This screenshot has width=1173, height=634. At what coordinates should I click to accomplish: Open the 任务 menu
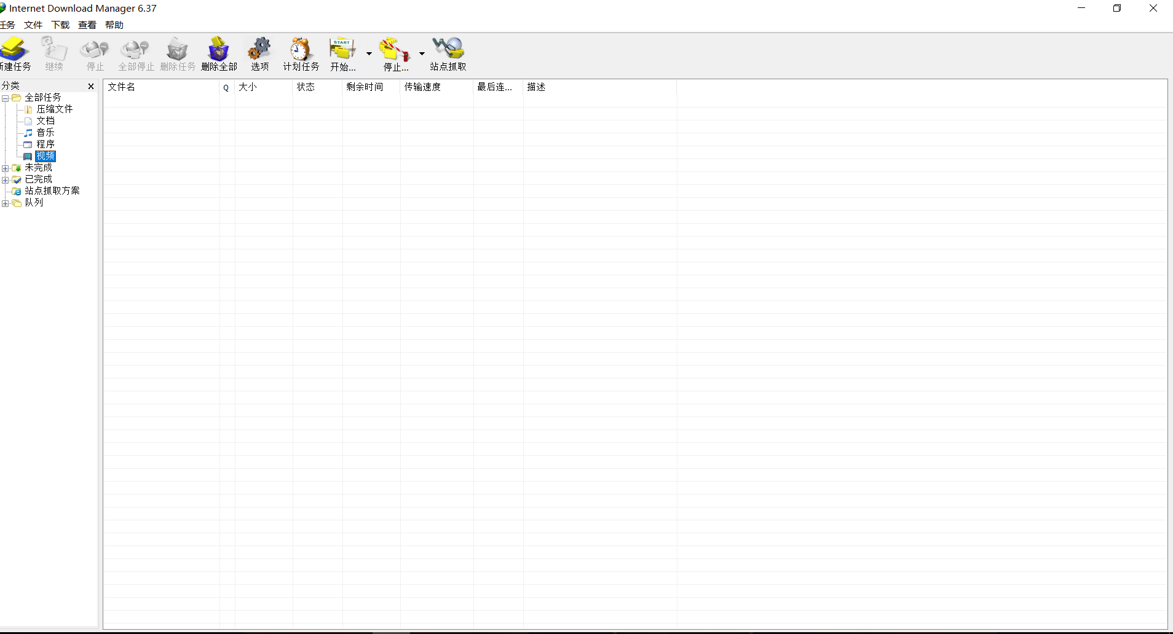coord(7,25)
